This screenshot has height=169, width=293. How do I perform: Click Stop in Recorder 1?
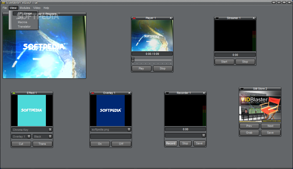(x=185, y=143)
